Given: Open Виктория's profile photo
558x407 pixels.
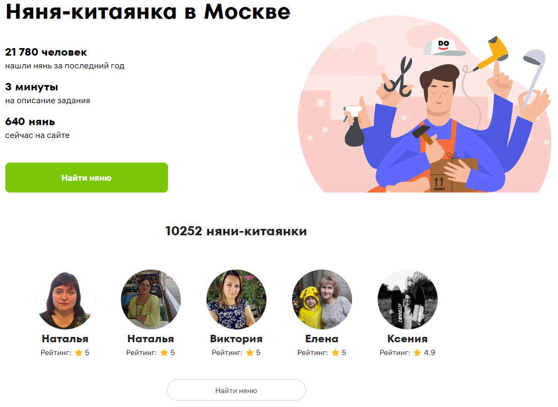Looking at the screenshot, I should pos(236,299).
